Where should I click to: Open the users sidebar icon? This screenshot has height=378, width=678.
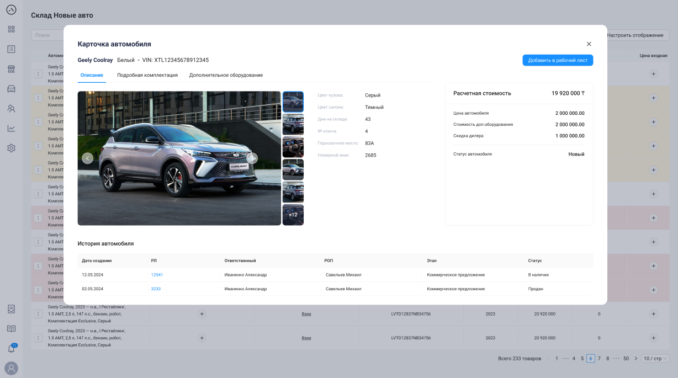11,109
